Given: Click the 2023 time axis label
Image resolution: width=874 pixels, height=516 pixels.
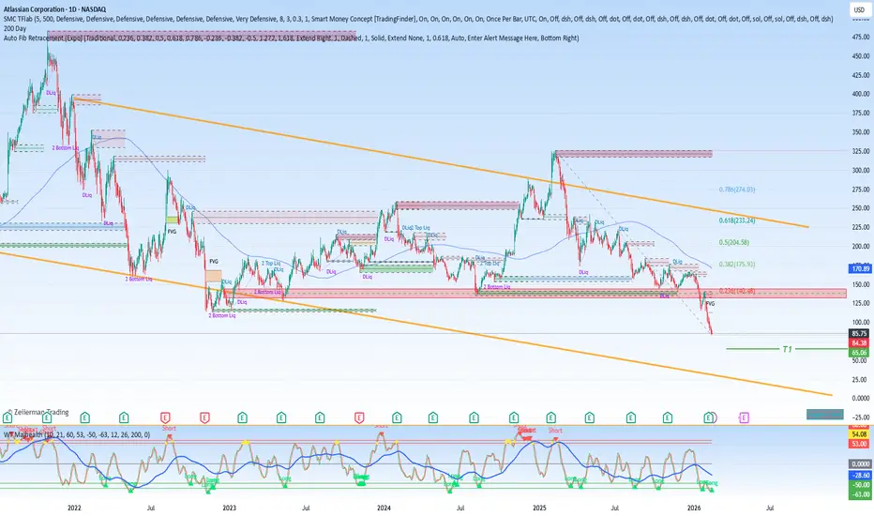Looking at the screenshot, I should click(229, 508).
